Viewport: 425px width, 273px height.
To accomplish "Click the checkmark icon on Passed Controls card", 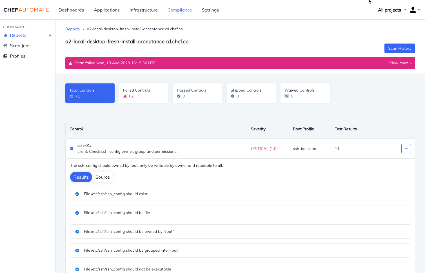I will pos(179,96).
